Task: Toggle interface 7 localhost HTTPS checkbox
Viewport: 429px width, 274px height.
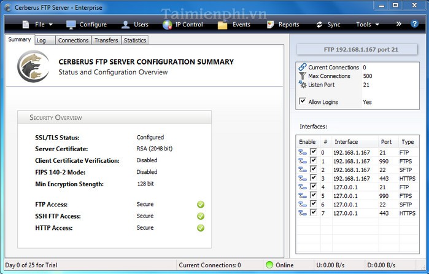Action: (313, 213)
